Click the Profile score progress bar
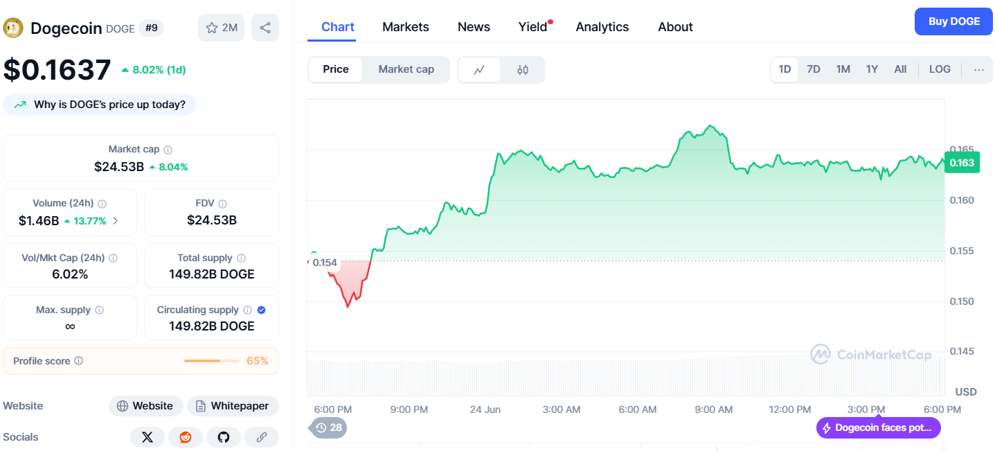The image size is (995, 451). click(212, 361)
